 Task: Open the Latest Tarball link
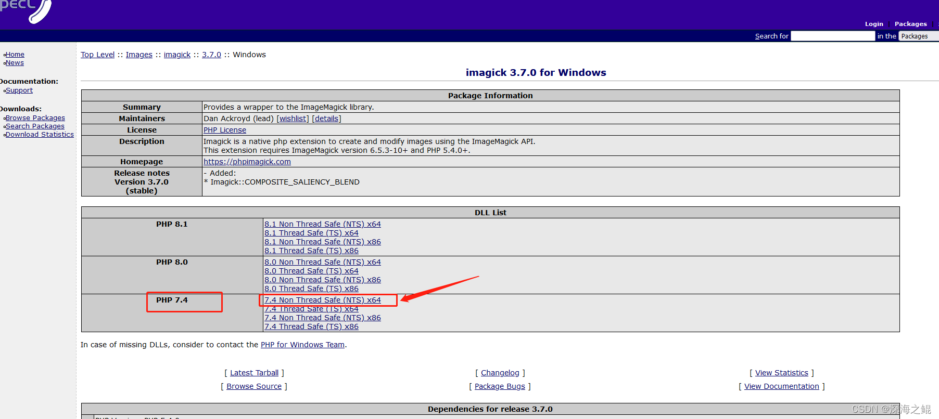(x=254, y=373)
